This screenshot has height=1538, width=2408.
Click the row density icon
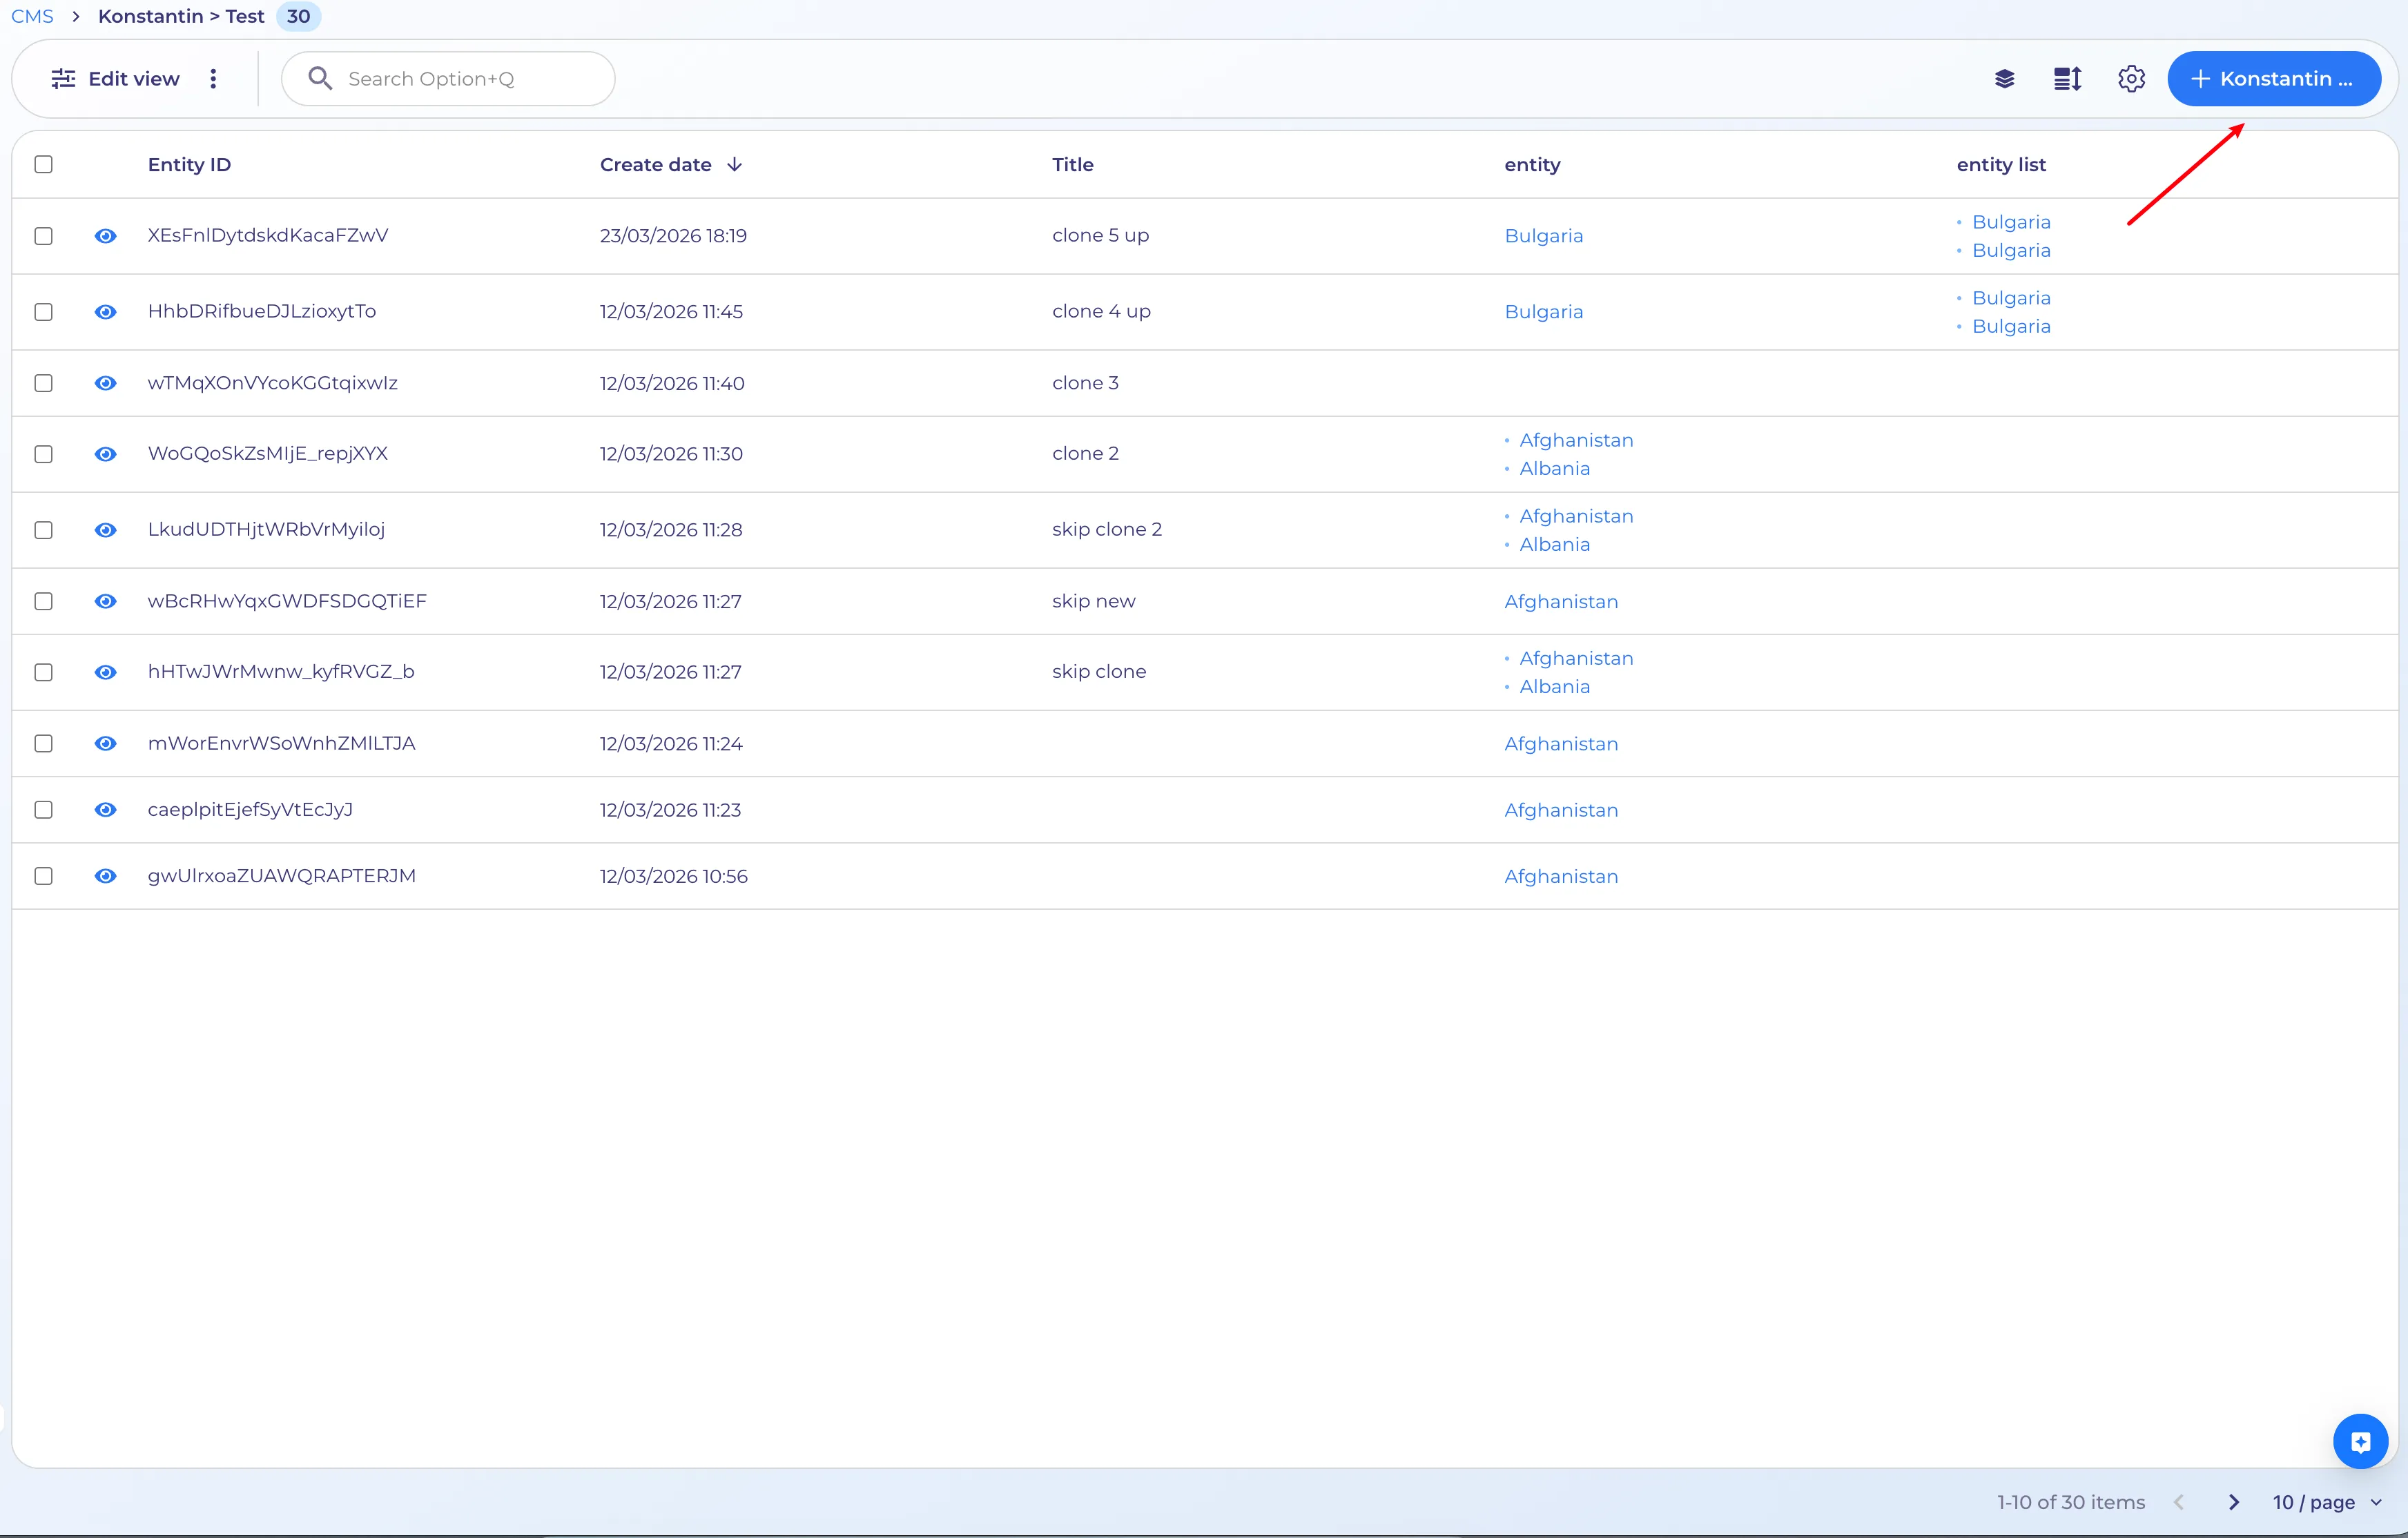coord(2067,79)
